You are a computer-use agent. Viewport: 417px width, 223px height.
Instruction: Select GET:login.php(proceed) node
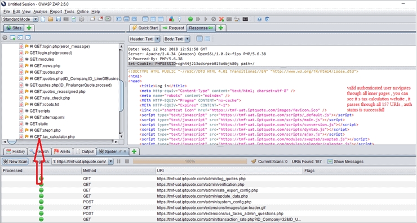click(51, 53)
